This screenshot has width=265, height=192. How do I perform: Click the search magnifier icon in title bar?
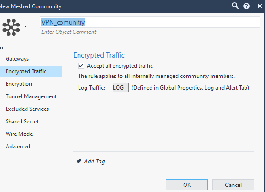[x=235, y=6]
